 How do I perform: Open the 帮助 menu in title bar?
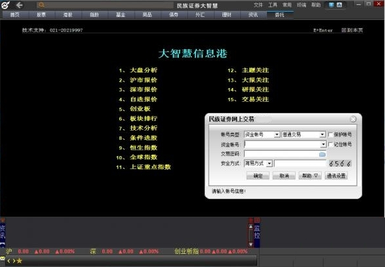tap(316, 5)
